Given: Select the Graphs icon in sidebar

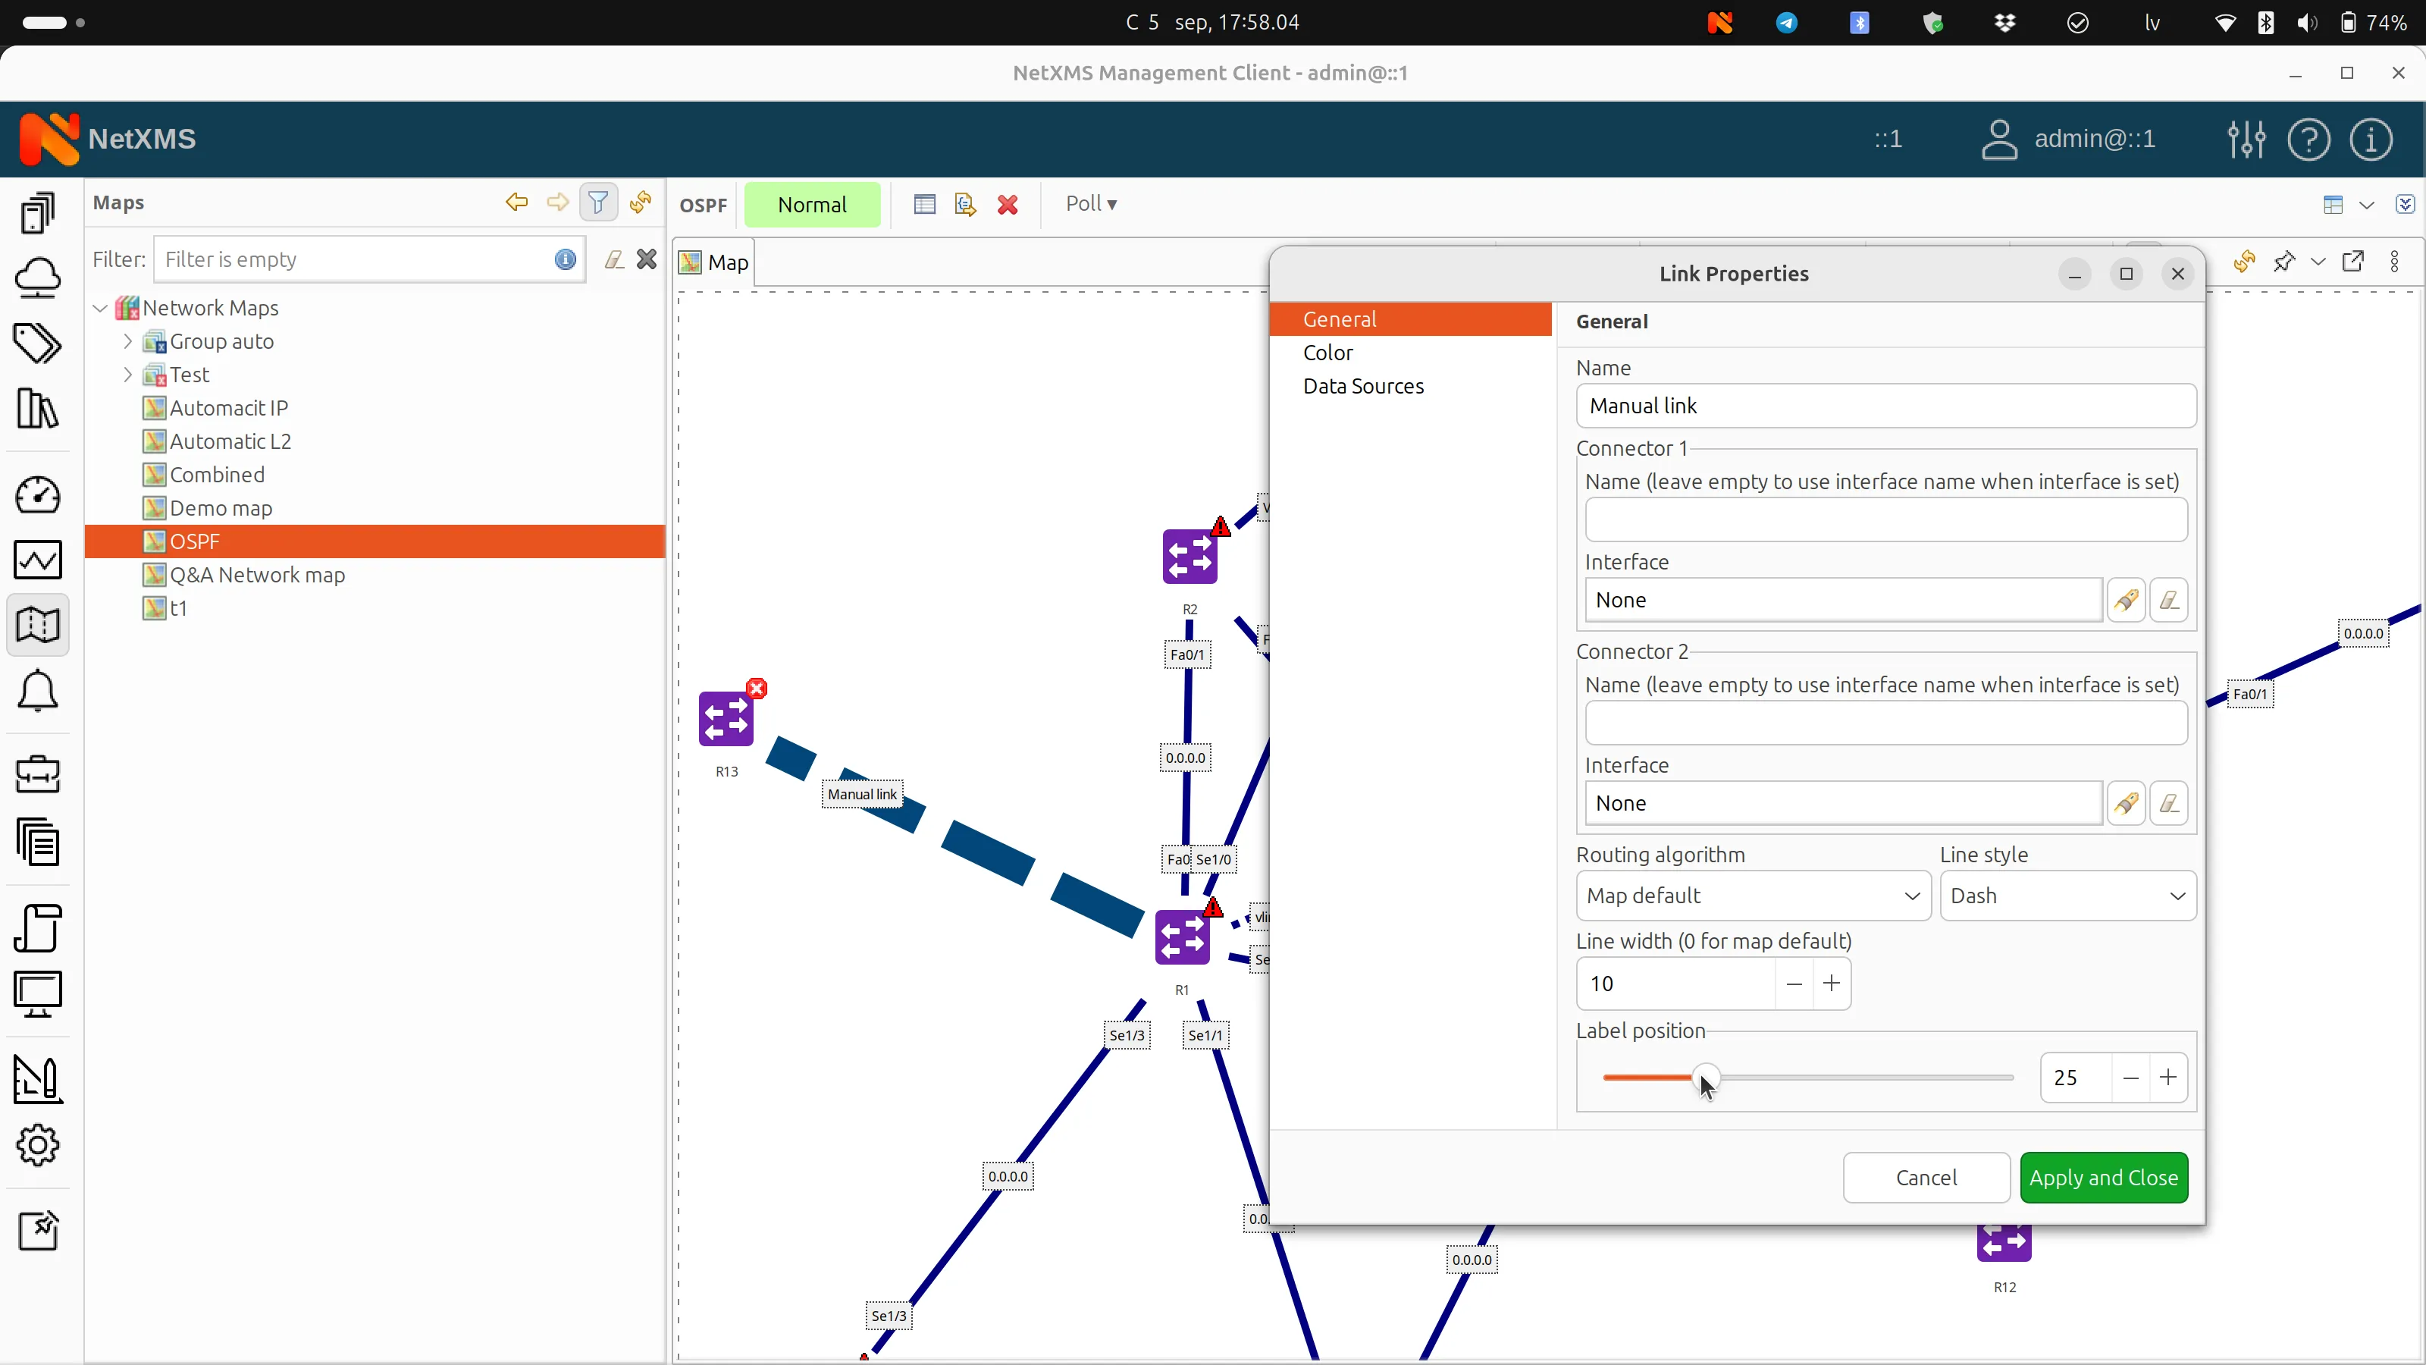Looking at the screenshot, I should coord(38,560).
